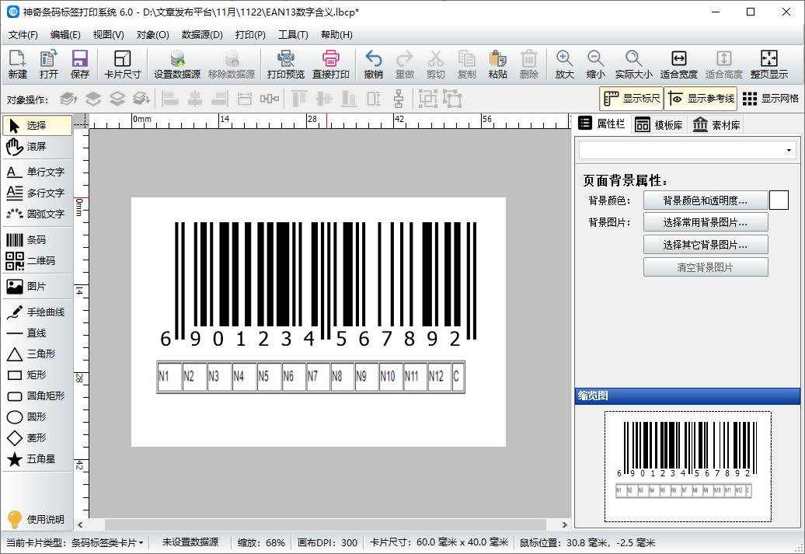Select the 矩形 rectangle shape tool
The width and height of the screenshot is (805, 554).
point(37,375)
